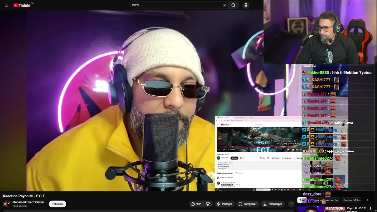Click the channel avatar picture
The height and width of the screenshot is (212, 377).
coord(6,204)
